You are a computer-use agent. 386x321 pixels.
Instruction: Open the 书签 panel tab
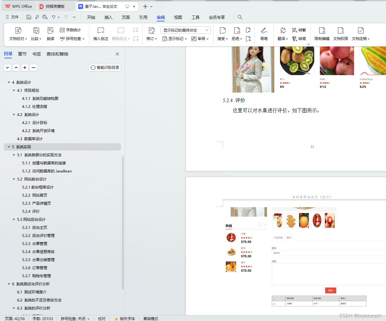pos(36,54)
